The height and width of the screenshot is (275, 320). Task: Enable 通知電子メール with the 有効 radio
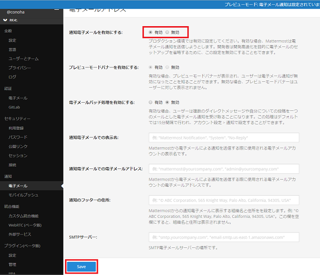(150, 32)
